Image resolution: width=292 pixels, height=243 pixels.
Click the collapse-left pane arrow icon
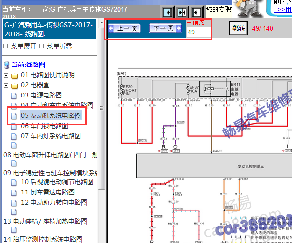pos(196,13)
